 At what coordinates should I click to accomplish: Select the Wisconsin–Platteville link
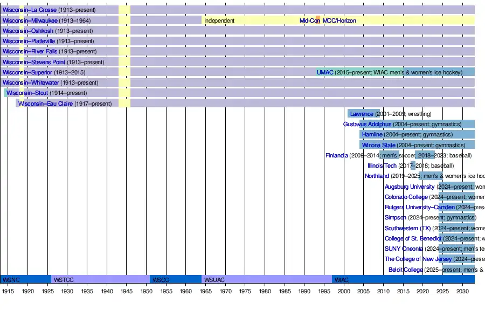pyautogui.click(x=29, y=42)
